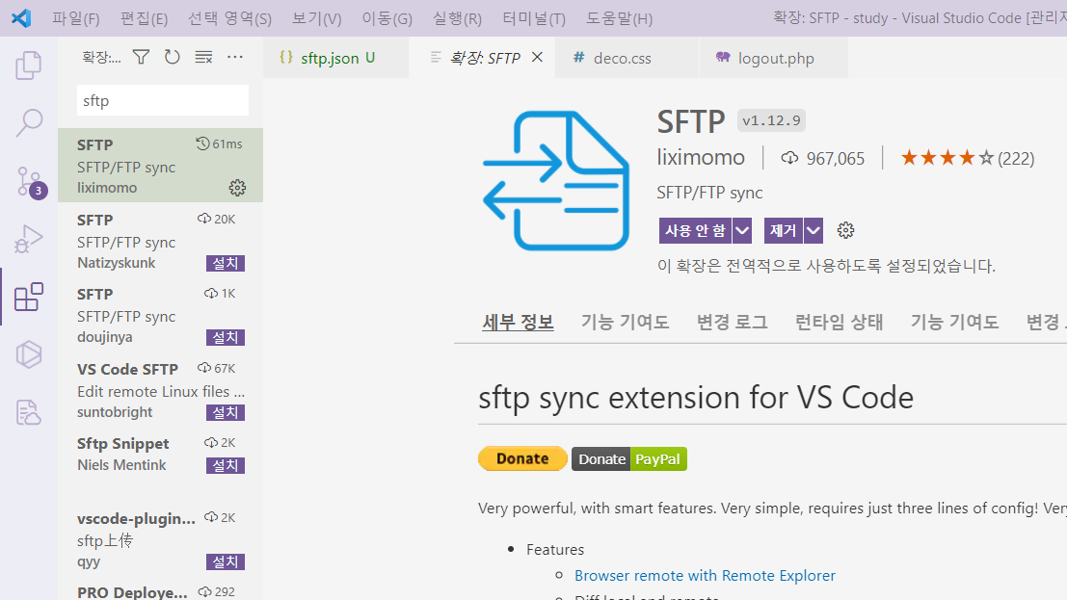Click the yellow Donate button
The image size is (1067, 600).
pos(522,458)
